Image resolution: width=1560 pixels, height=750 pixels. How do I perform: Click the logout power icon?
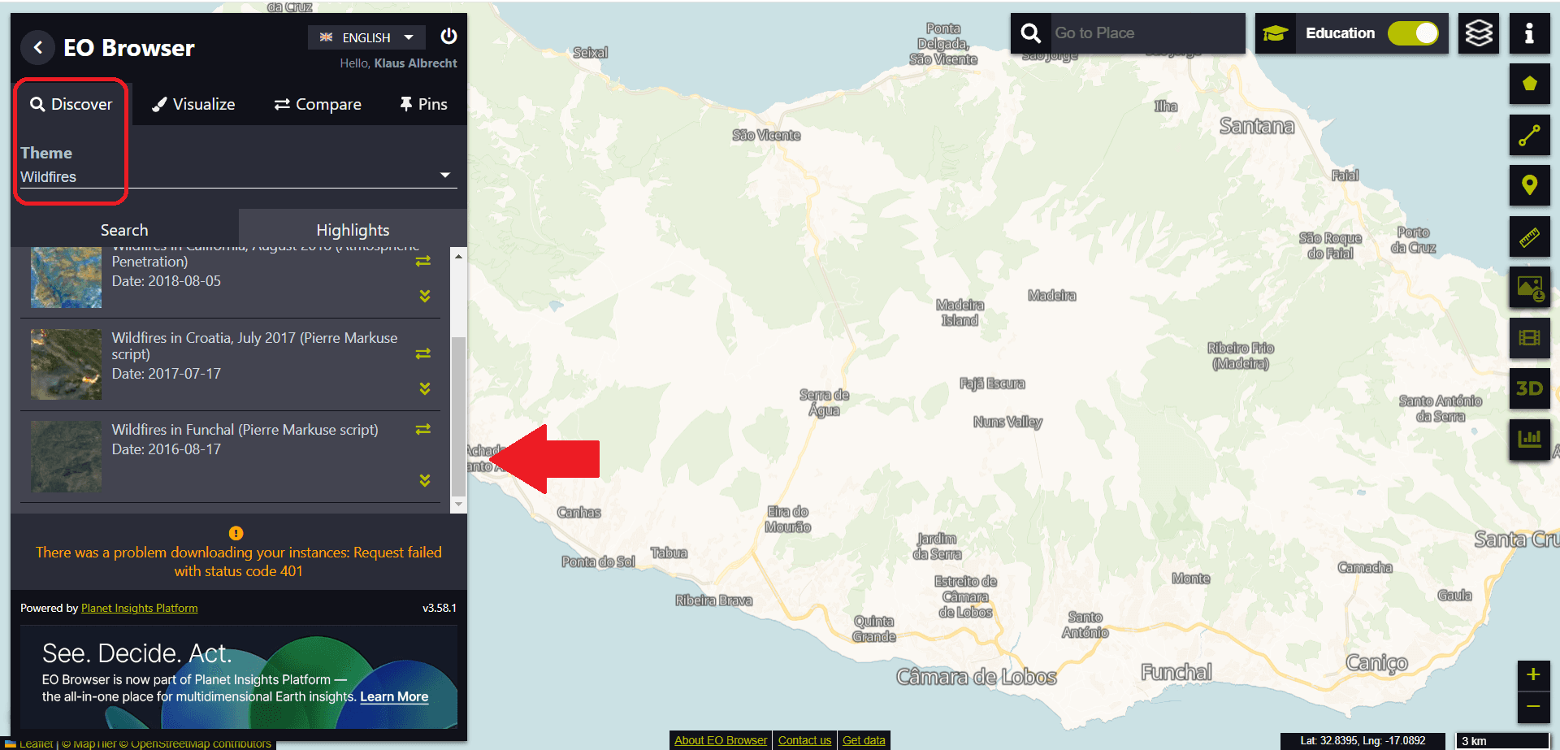pos(448,37)
